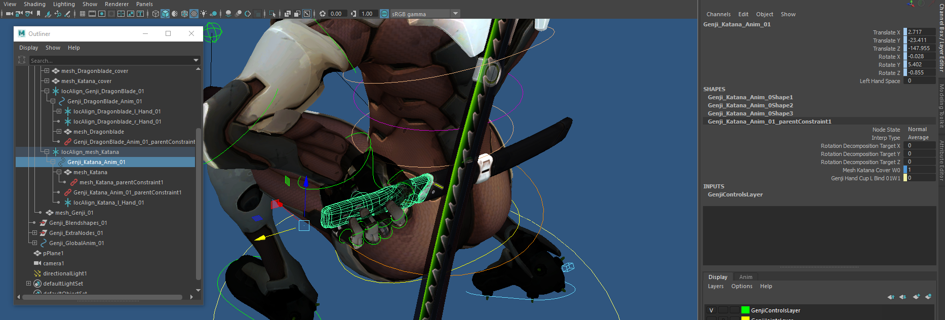945x320 pixels.
Task: Click the Screen Space Ambient Occlusion icon
Action: coord(228,14)
